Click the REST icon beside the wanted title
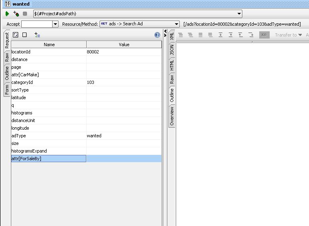Viewport: 309px width, 226px height. tap(8, 4)
